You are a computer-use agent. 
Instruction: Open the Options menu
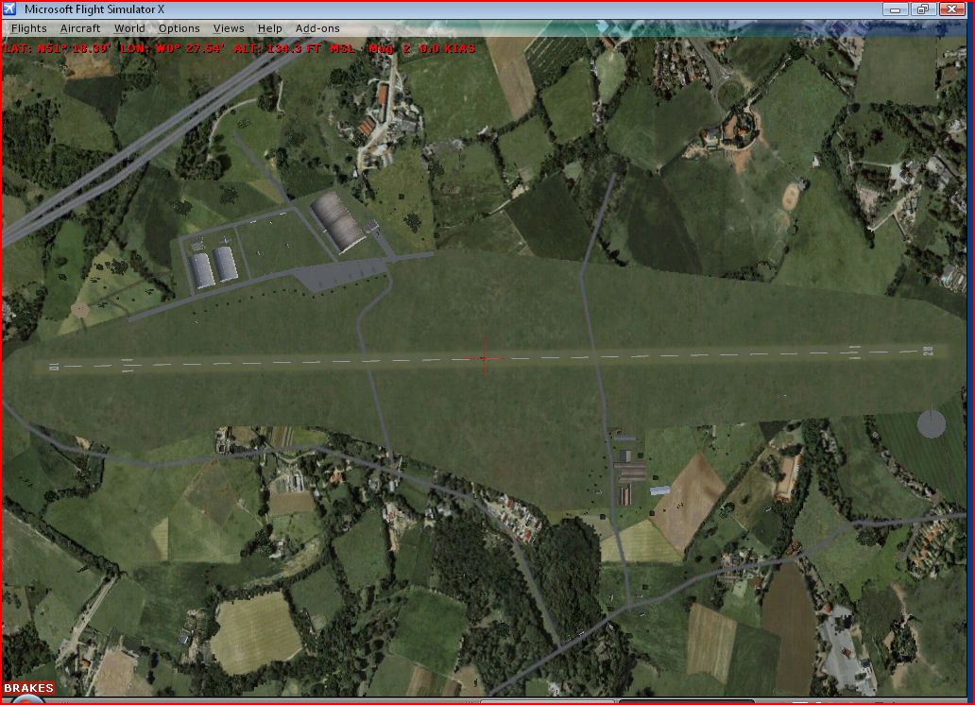(180, 28)
